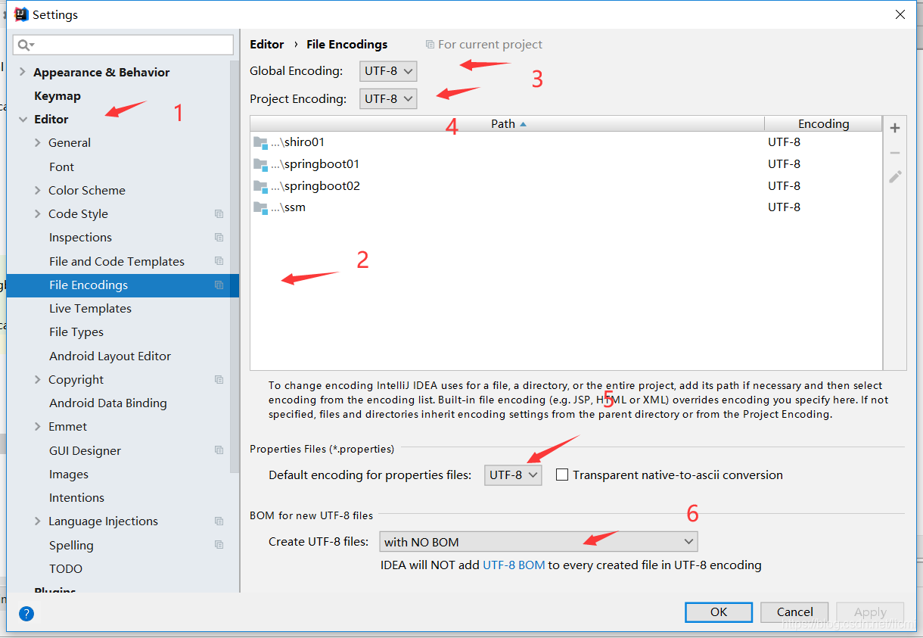Select the ...\springboot01 path row
The image size is (923, 638).
(x=566, y=164)
